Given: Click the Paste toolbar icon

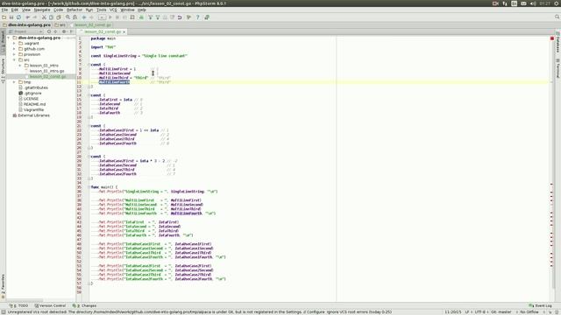Looking at the screenshot, I should [59, 17].
